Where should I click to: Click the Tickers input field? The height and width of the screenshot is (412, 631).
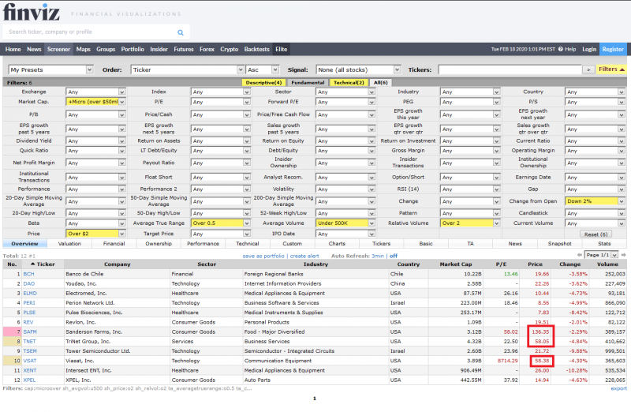point(510,69)
